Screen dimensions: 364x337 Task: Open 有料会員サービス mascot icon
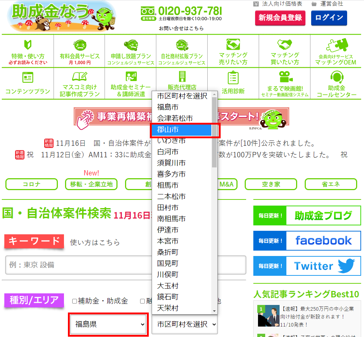[79, 45]
